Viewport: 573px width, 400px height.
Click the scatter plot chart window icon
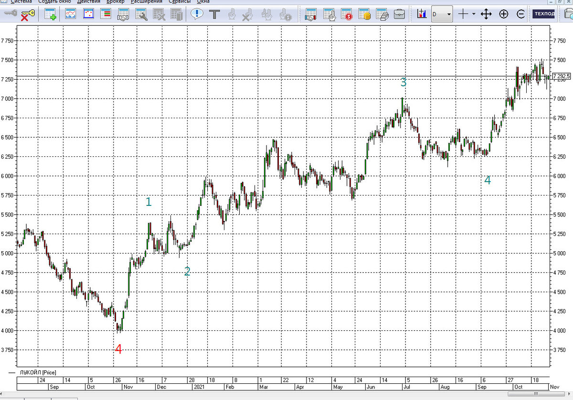click(x=88, y=14)
